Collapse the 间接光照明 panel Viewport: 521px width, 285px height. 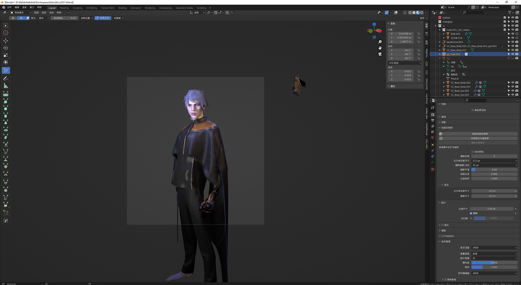click(478, 127)
